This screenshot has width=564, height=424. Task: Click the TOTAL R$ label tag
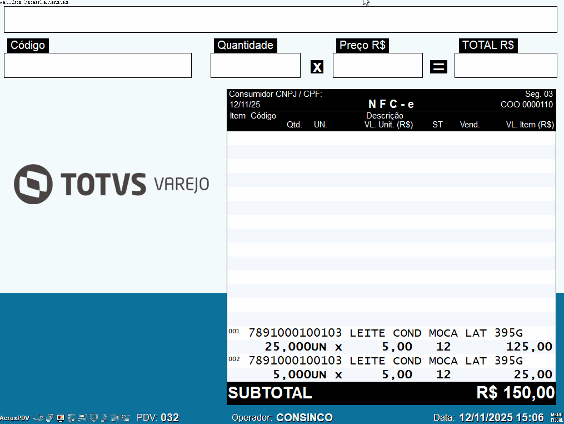488,46
